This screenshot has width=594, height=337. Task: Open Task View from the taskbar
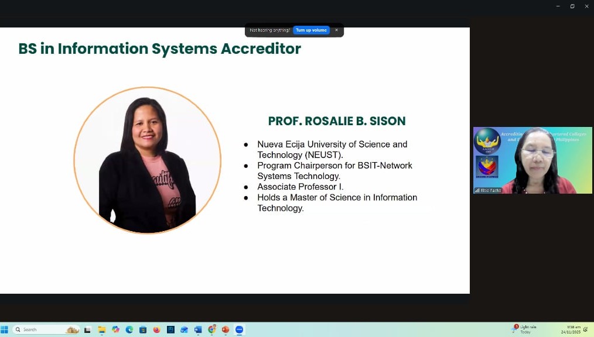(88, 330)
